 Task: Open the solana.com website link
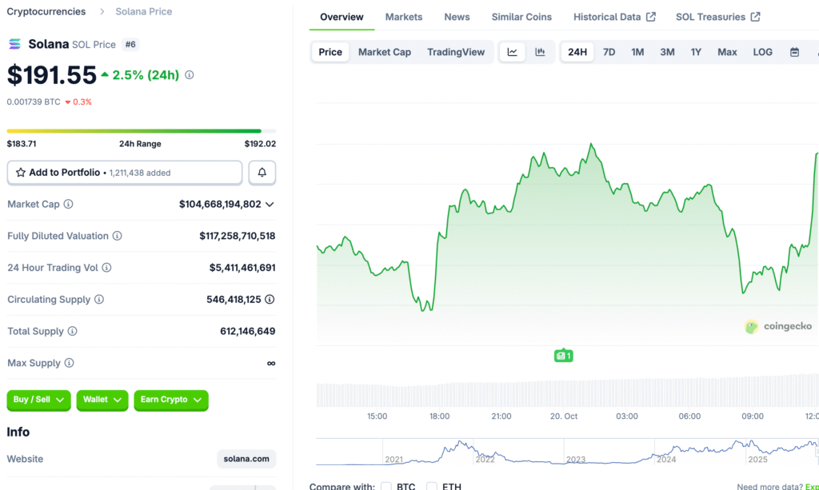tap(246, 459)
